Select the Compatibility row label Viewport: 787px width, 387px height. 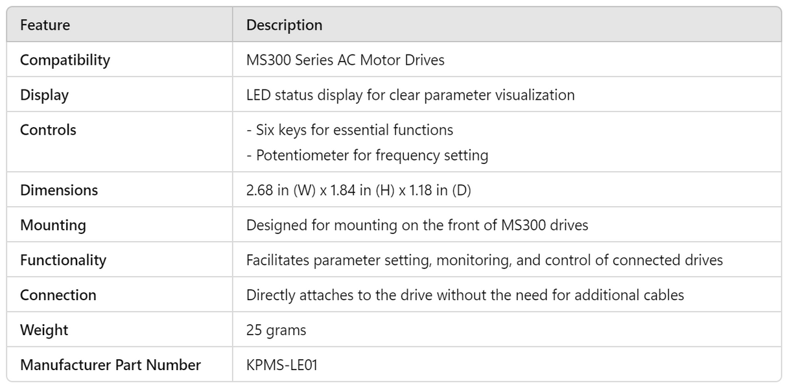pos(65,60)
